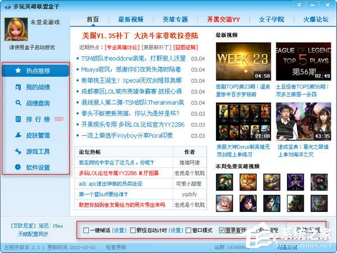This screenshot has height=253, width=337.
Task: Enable the 一键喊话 checkbox
Action: 86,230
